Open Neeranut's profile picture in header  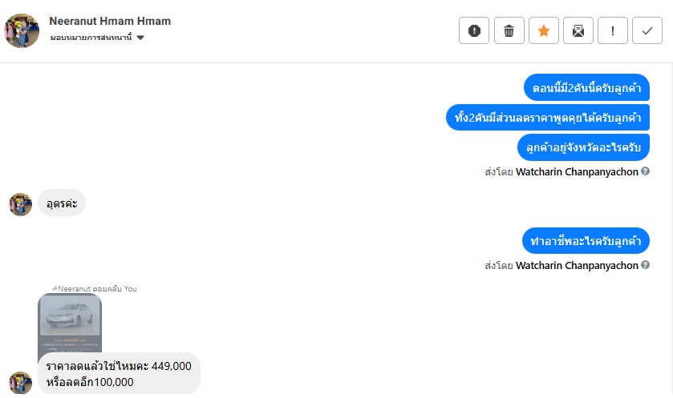pyautogui.click(x=22, y=30)
